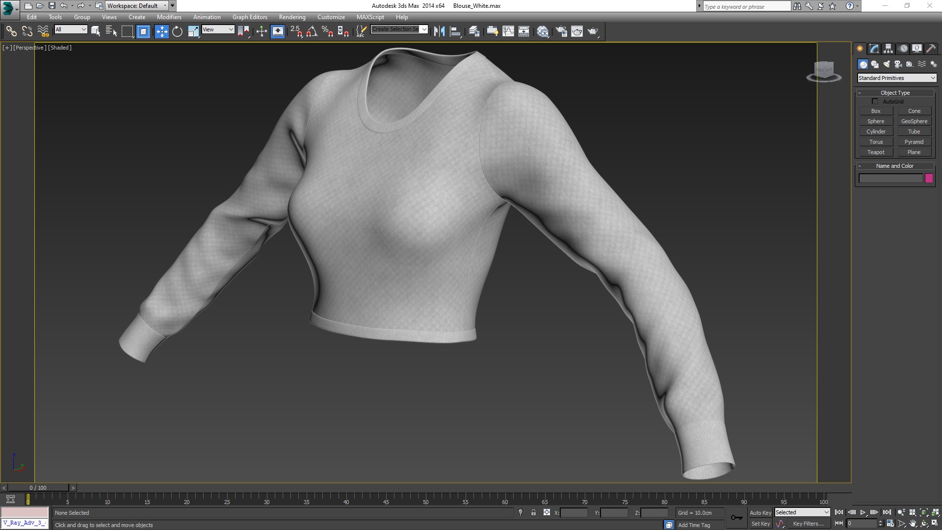The image size is (942, 530).
Task: Open the reference coordinate View dropdown
Action: 218,29
